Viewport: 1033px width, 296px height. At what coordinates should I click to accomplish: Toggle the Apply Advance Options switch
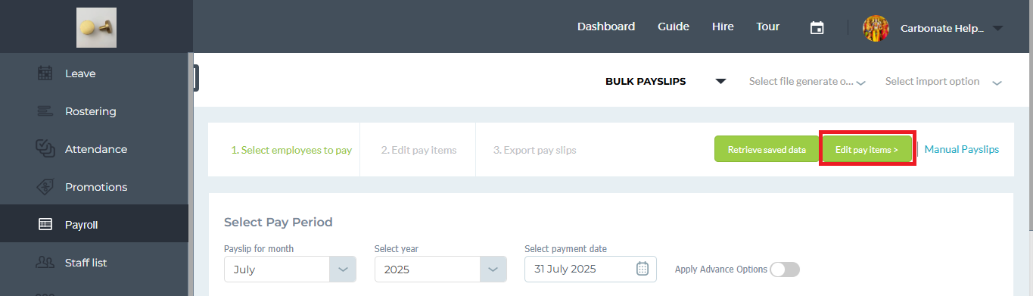coord(785,270)
